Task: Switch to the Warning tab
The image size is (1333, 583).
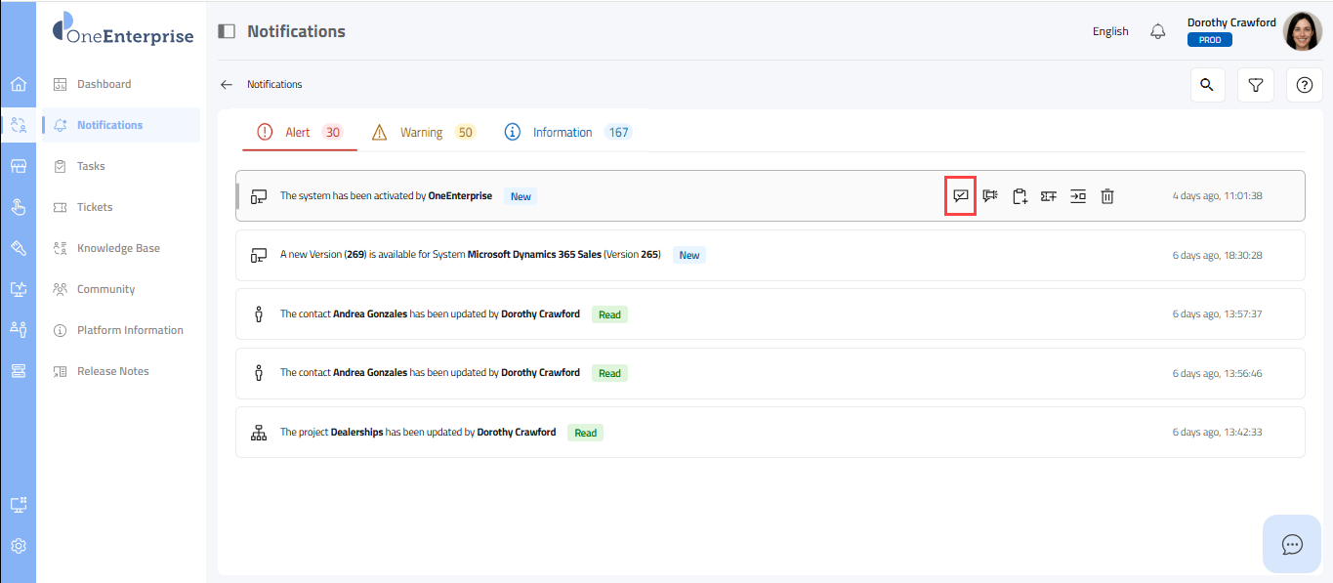Action: click(423, 133)
